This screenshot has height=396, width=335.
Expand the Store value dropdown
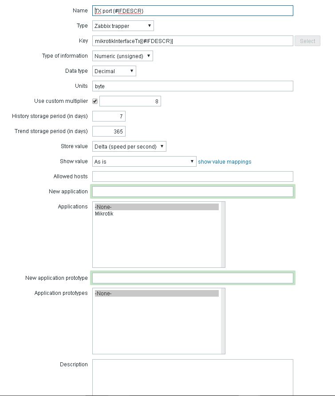pyautogui.click(x=129, y=146)
